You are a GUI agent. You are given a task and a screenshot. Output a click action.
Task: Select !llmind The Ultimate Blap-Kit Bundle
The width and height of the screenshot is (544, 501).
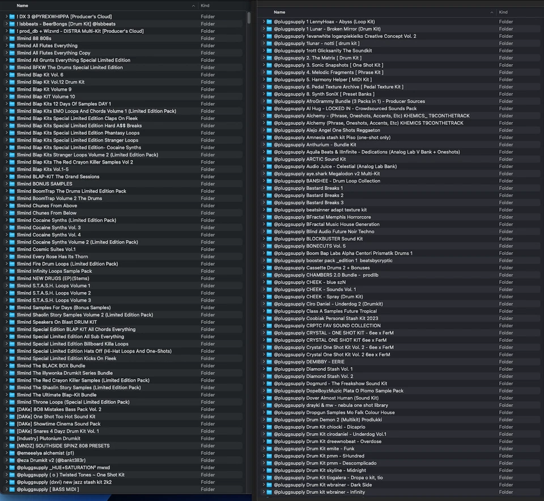coord(124,395)
